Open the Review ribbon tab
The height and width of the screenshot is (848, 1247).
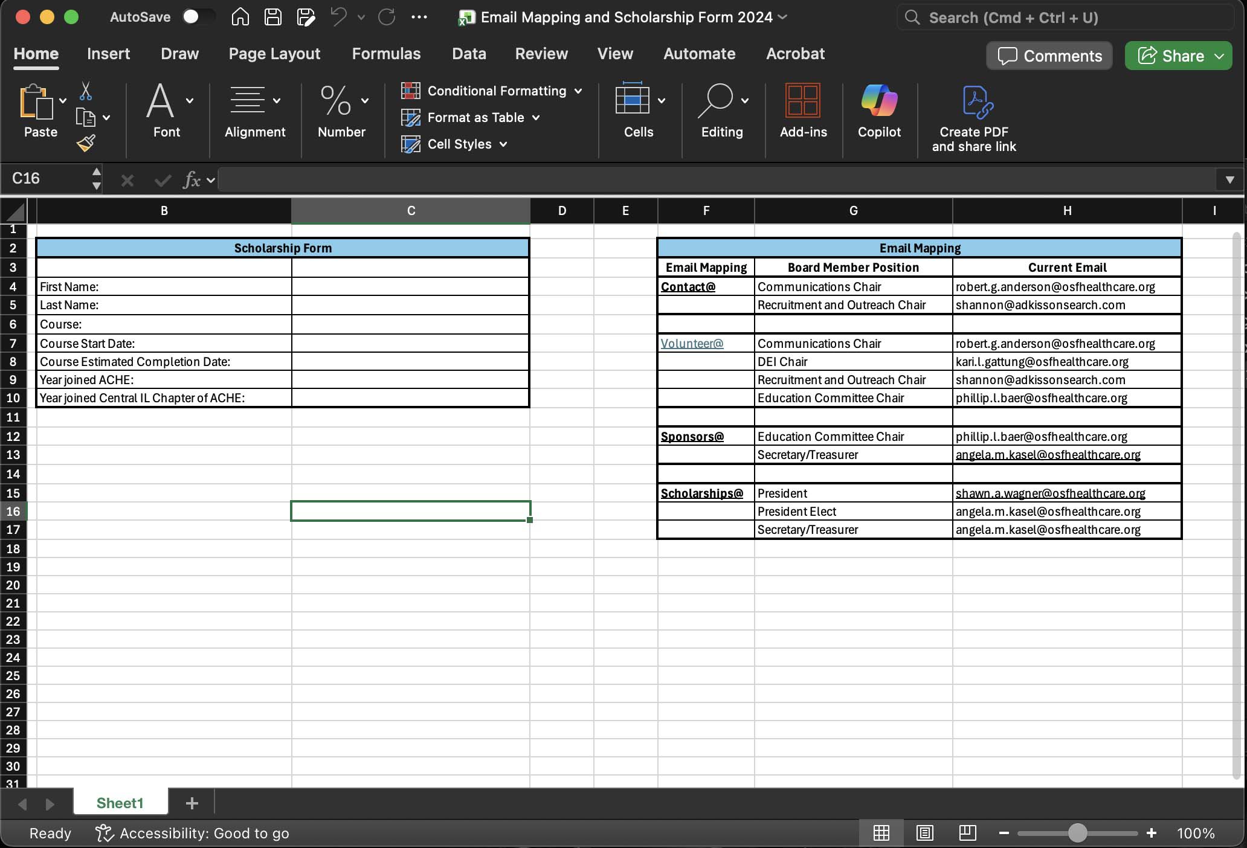[x=541, y=54]
